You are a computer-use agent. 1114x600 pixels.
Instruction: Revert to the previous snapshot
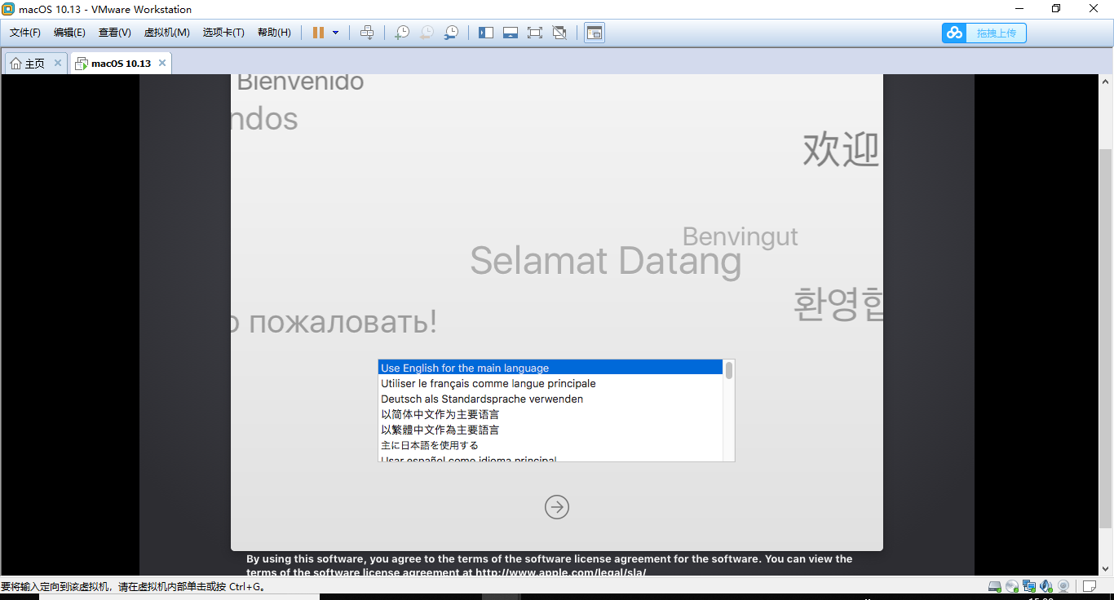(426, 33)
